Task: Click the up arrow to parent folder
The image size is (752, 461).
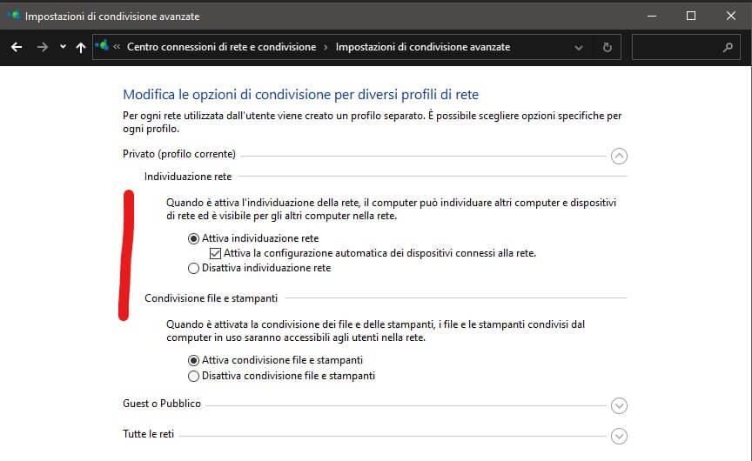Action: tap(81, 47)
